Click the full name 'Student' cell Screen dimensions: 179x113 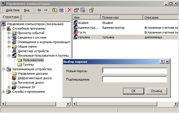108,23
